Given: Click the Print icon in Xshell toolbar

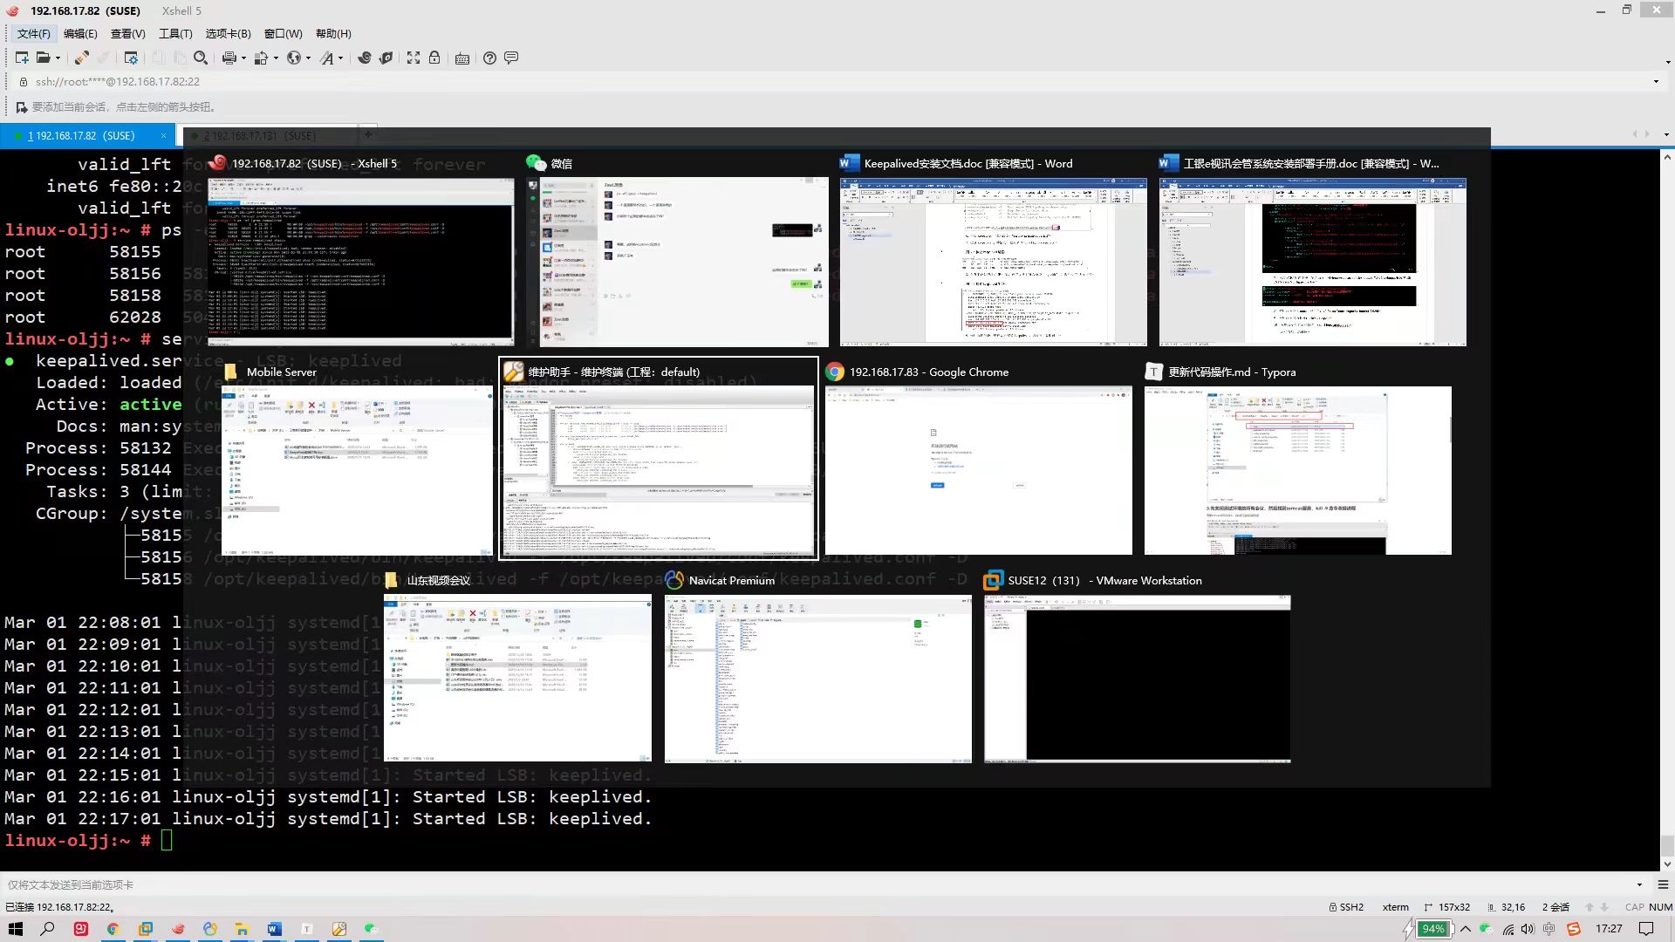Looking at the screenshot, I should (x=229, y=58).
